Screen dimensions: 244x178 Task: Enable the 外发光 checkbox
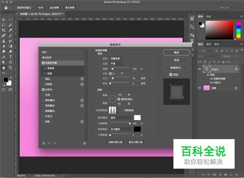[x=43, y=116]
